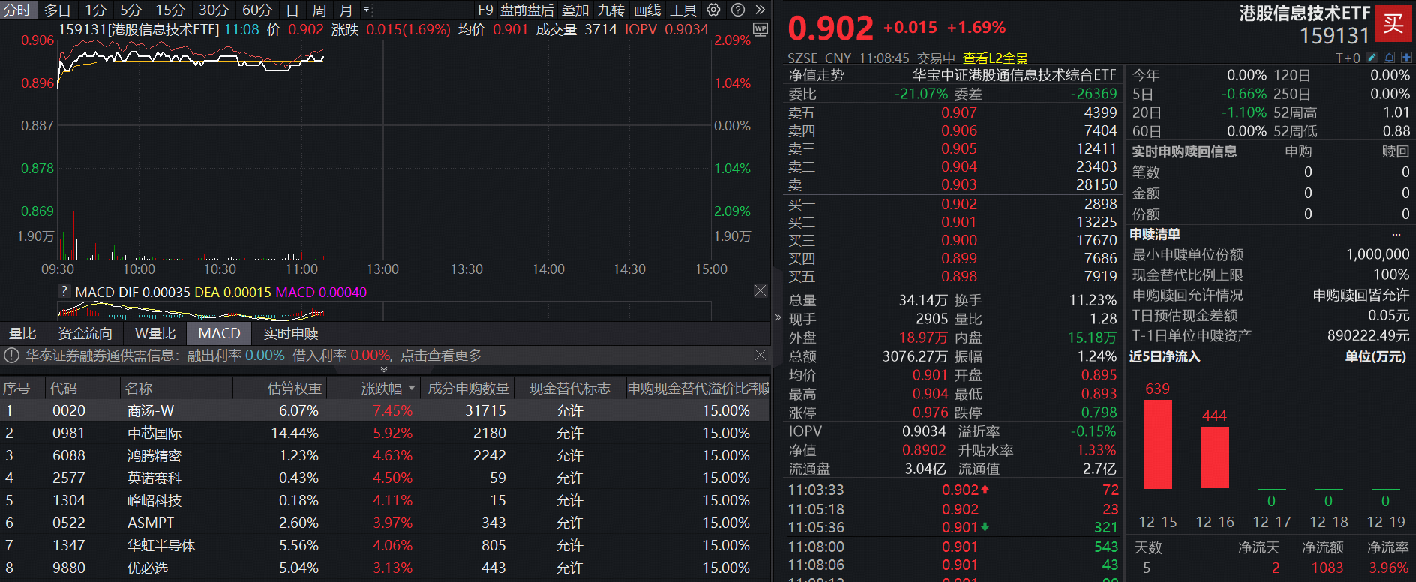Enable the 九转 indicator
1416x582 pixels.
point(611,10)
